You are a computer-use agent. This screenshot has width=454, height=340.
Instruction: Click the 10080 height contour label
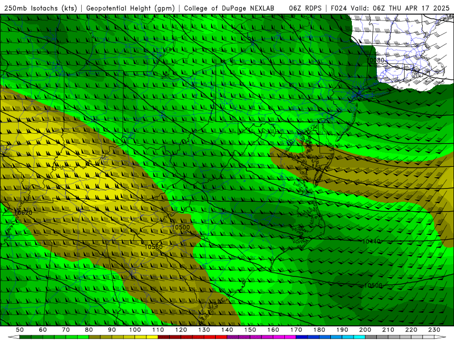(x=375, y=60)
